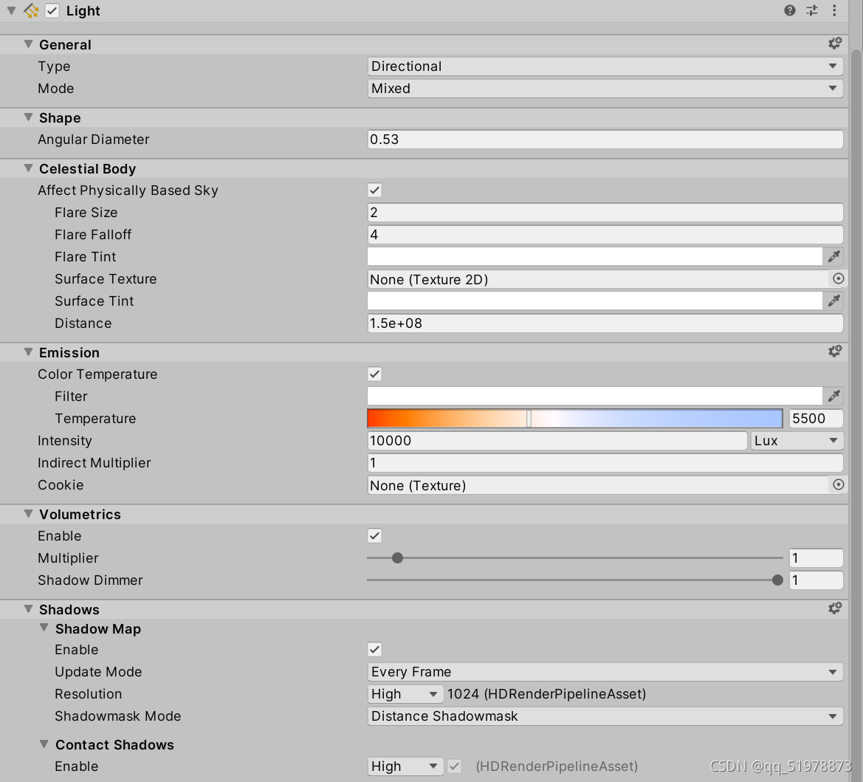Open Shadows section additional properties gear

(x=835, y=608)
